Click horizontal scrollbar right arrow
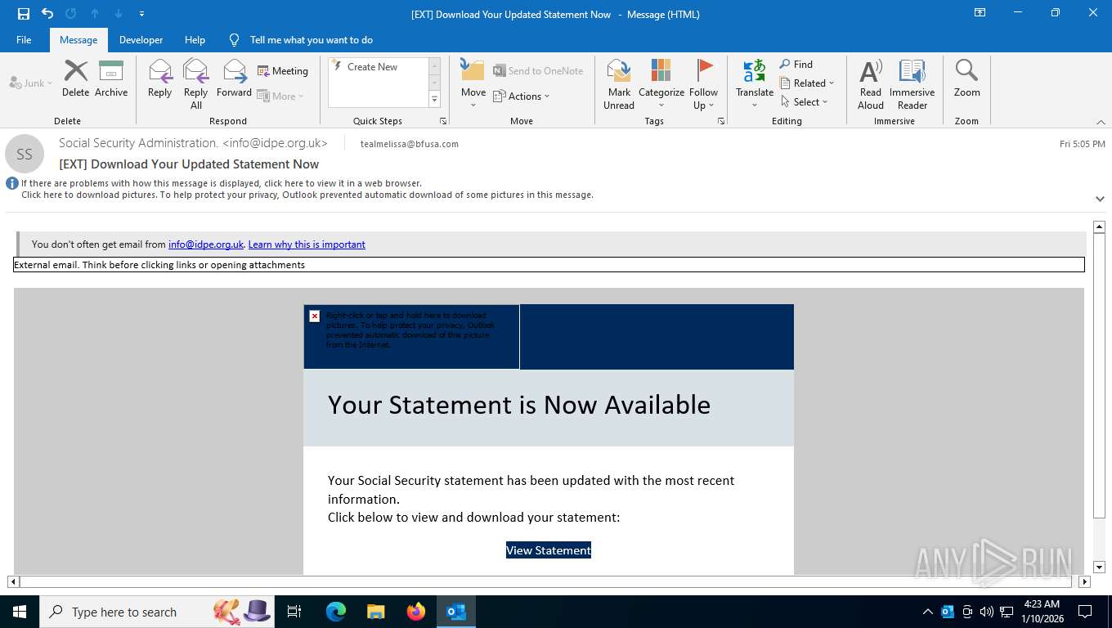This screenshot has width=1112, height=628. [1085, 582]
